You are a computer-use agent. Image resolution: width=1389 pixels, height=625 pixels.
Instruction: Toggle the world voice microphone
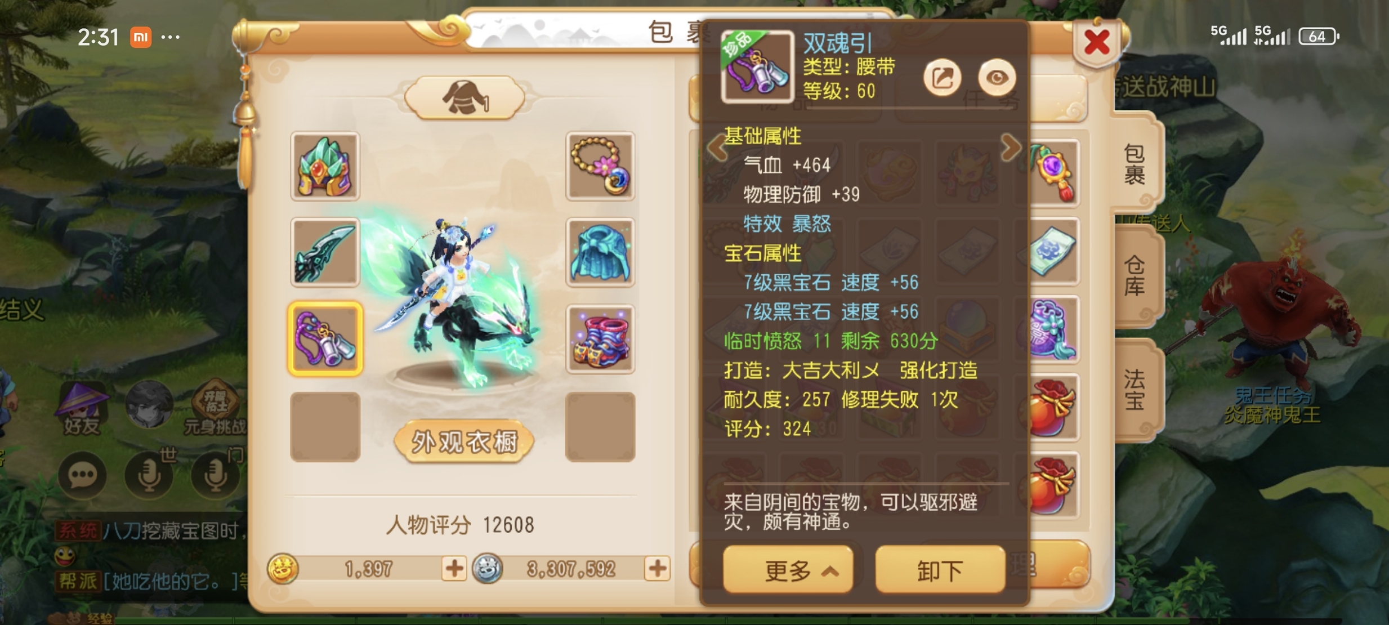pyautogui.click(x=149, y=475)
